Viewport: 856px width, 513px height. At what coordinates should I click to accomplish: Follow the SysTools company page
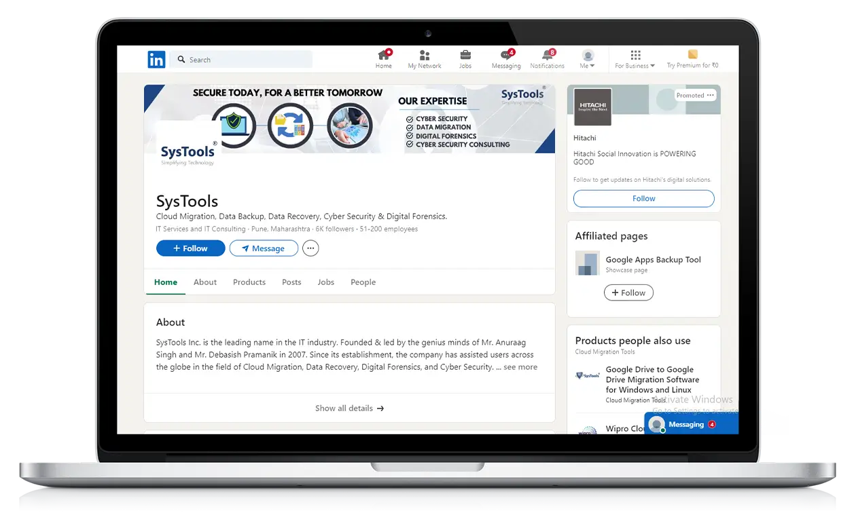190,248
